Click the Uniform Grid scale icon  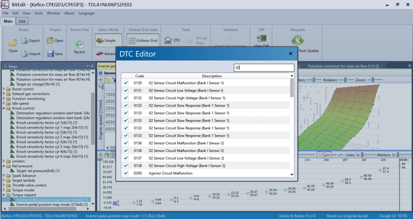(131, 40)
